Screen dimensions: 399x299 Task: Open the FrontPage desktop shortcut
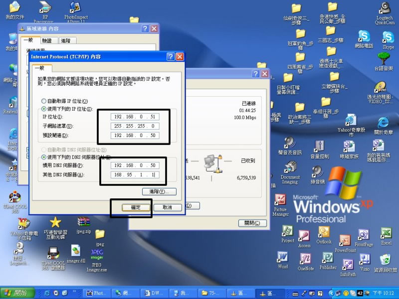tap(364, 238)
